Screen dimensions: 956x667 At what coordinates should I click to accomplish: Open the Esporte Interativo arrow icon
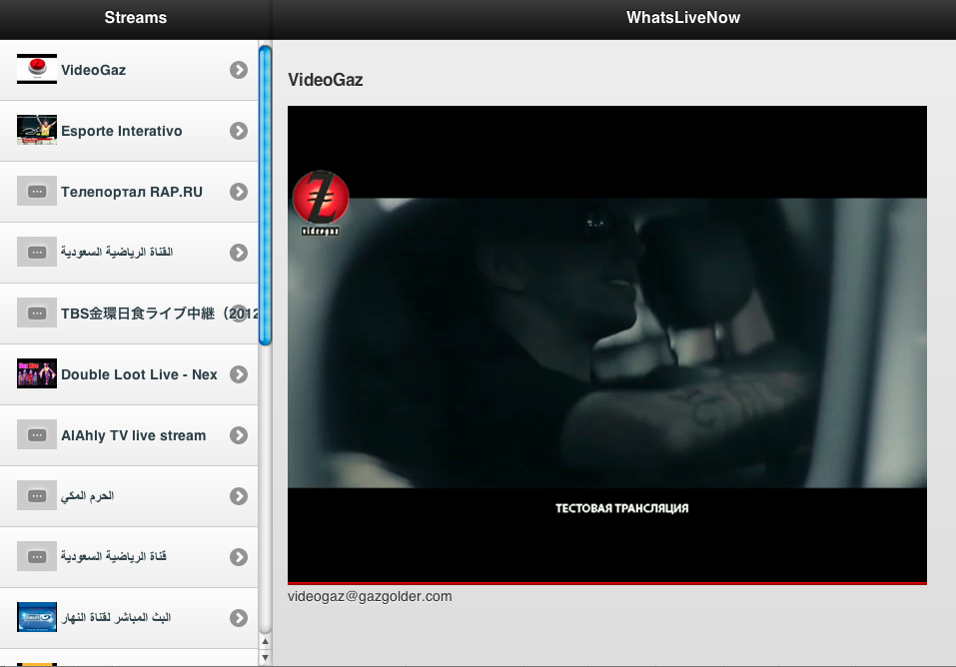pyautogui.click(x=239, y=131)
